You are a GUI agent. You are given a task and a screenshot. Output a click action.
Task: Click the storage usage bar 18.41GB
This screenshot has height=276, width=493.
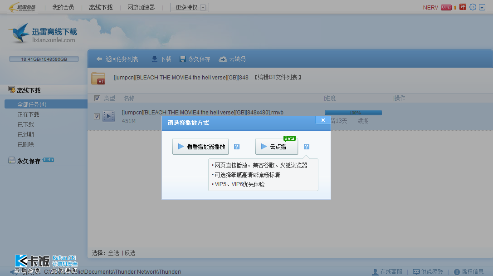click(x=44, y=59)
